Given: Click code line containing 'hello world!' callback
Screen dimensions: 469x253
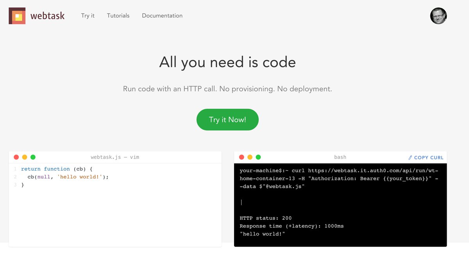Looking at the screenshot, I should coord(68,176).
